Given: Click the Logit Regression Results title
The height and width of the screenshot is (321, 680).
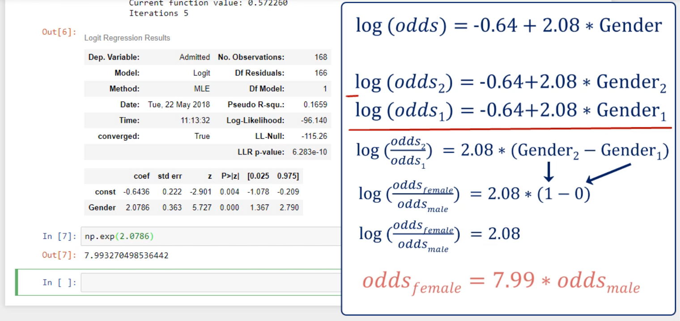Looking at the screenshot, I should [127, 38].
